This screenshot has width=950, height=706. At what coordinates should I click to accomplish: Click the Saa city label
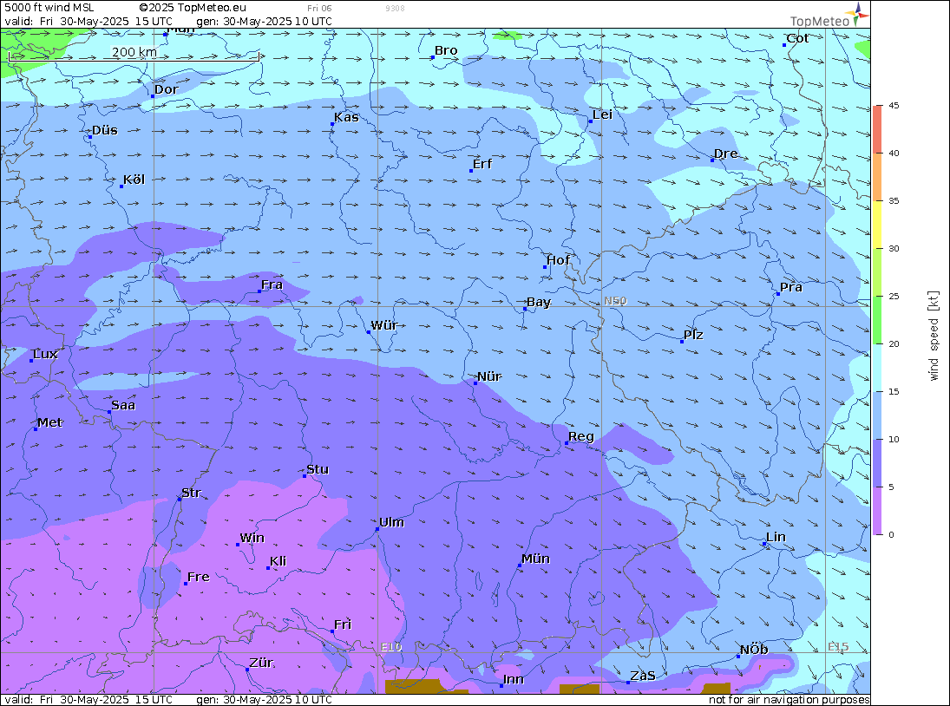[x=123, y=406]
